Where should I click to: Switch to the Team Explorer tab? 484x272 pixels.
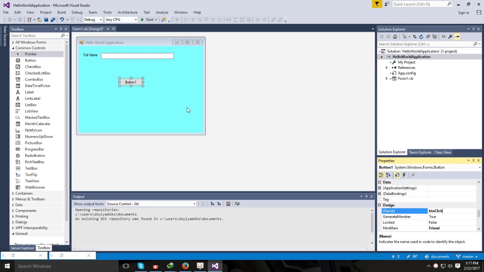420,152
